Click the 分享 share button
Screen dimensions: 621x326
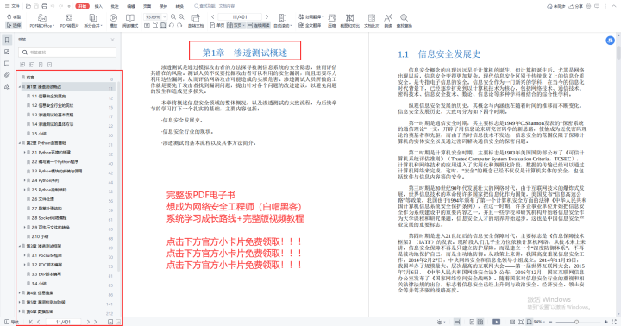pyautogui.click(x=576, y=6)
